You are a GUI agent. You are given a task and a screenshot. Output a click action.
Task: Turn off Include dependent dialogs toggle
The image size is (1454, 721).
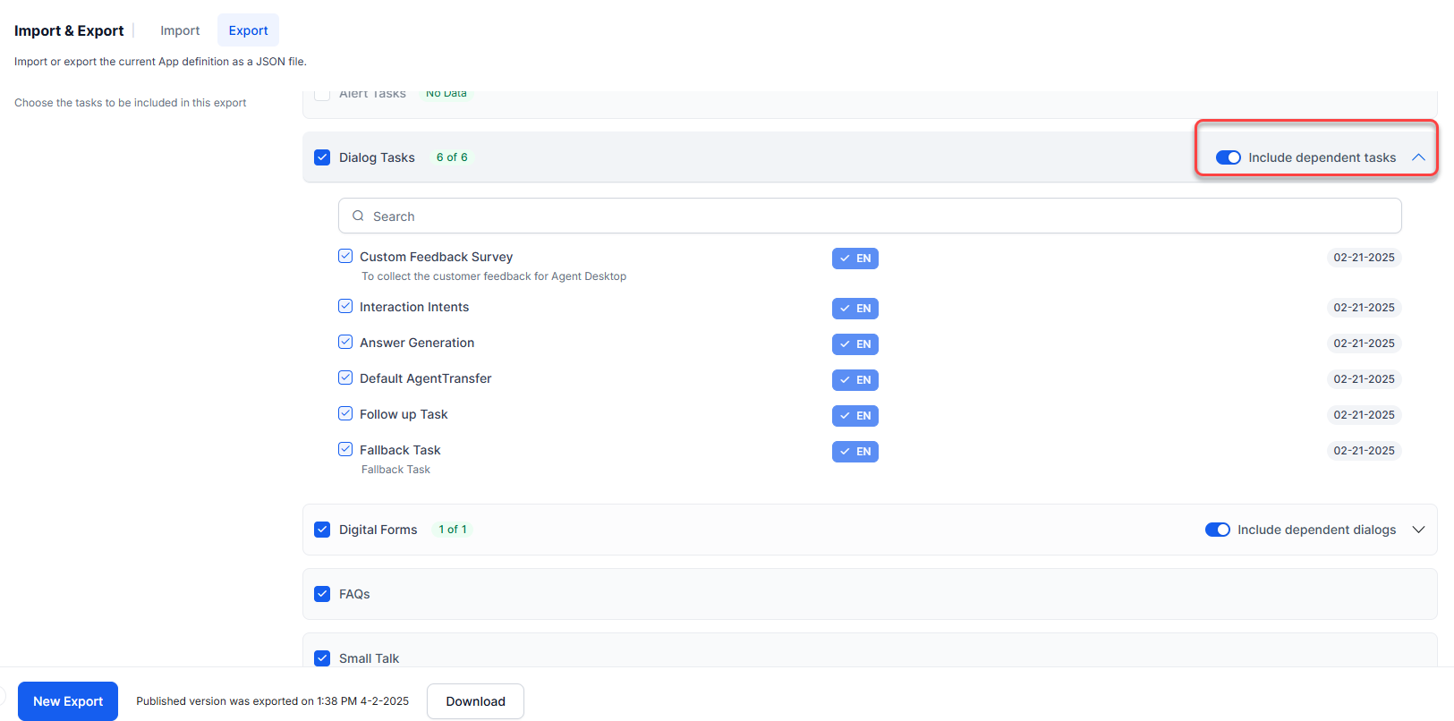1217,530
